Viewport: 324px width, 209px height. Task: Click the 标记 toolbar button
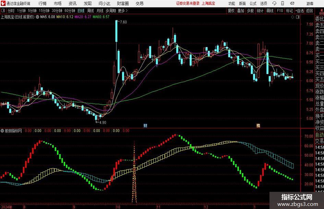(x=289, y=11)
